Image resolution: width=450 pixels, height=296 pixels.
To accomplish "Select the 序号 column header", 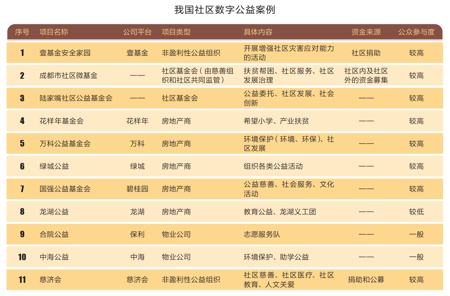I will click(22, 32).
